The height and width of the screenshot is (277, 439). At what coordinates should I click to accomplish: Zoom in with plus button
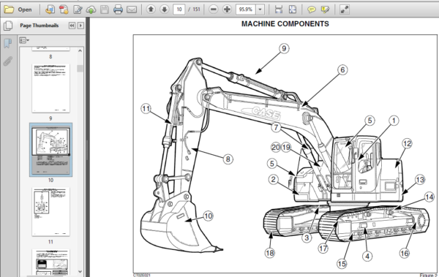227,10
